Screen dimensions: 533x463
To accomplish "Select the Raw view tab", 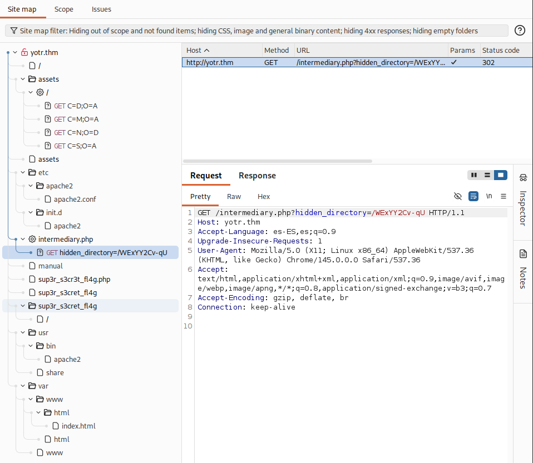I will point(234,197).
